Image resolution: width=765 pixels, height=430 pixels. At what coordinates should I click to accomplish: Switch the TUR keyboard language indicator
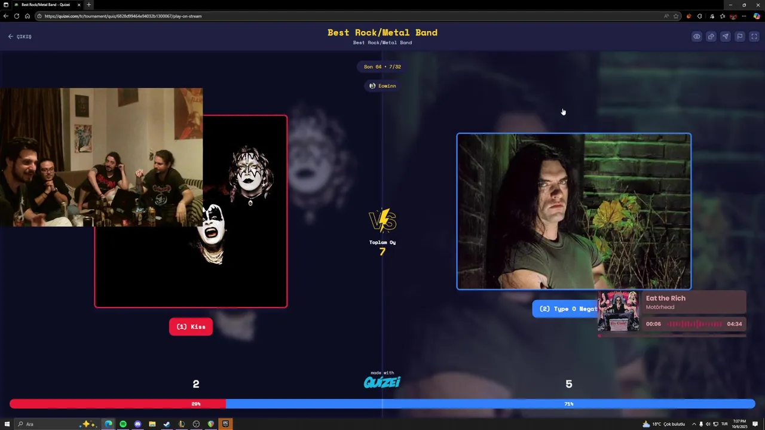pos(725,424)
